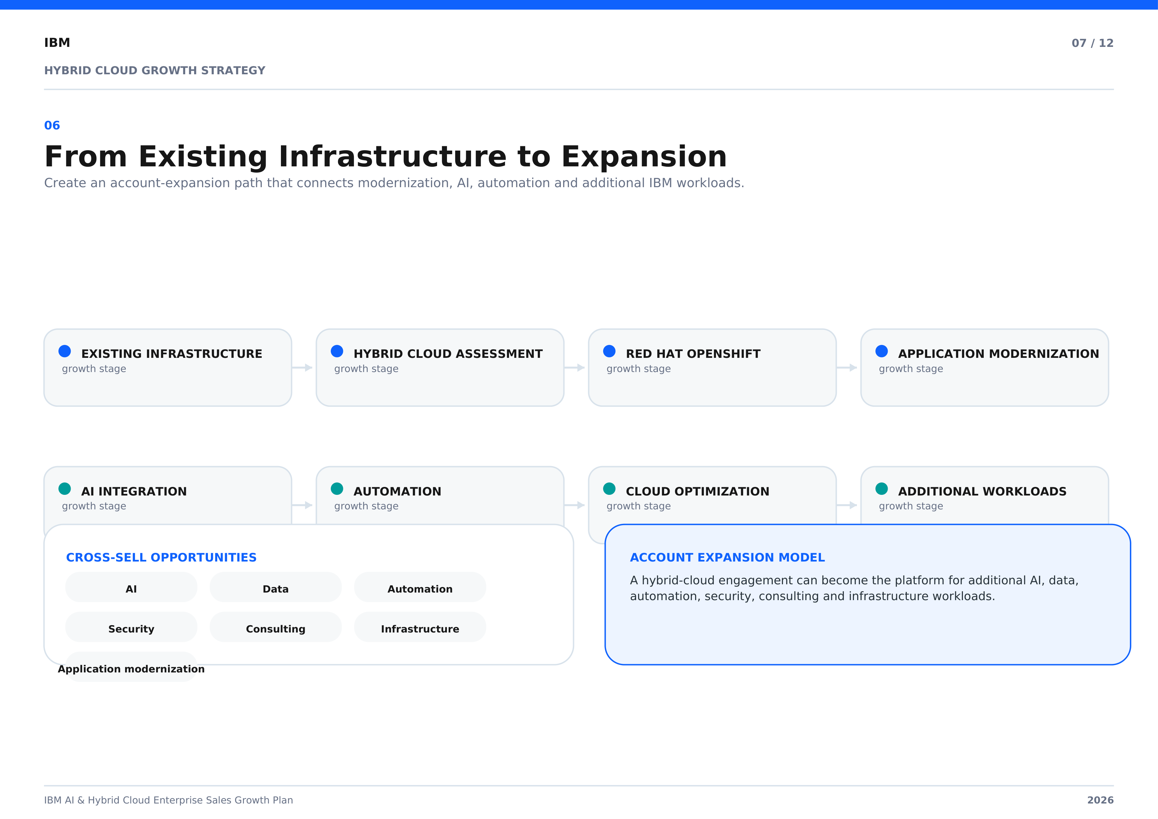Click the section number 06
The height and width of the screenshot is (819, 1158).
pos(52,125)
